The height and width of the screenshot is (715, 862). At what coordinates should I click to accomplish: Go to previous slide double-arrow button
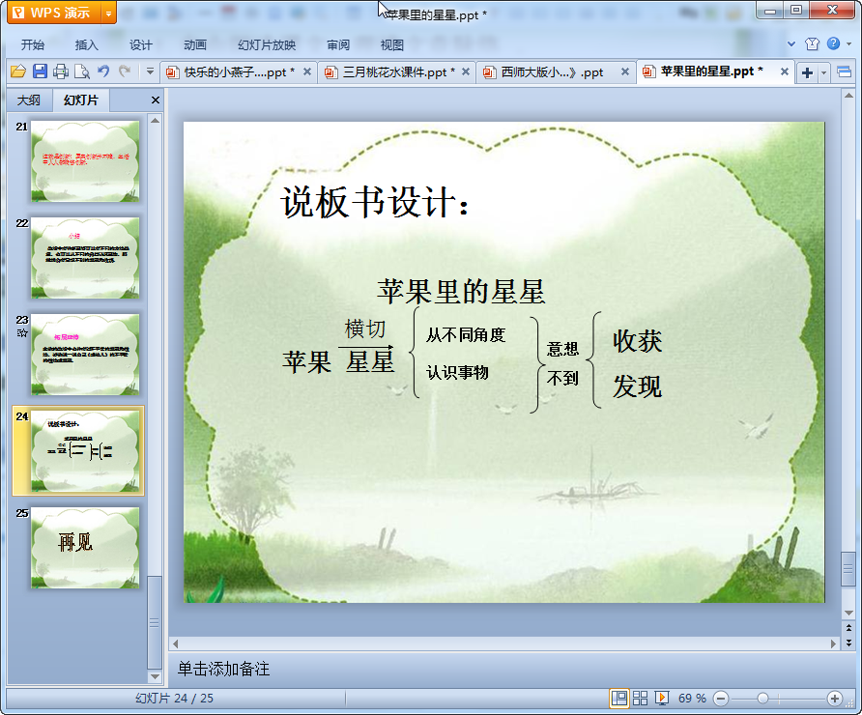(848, 628)
